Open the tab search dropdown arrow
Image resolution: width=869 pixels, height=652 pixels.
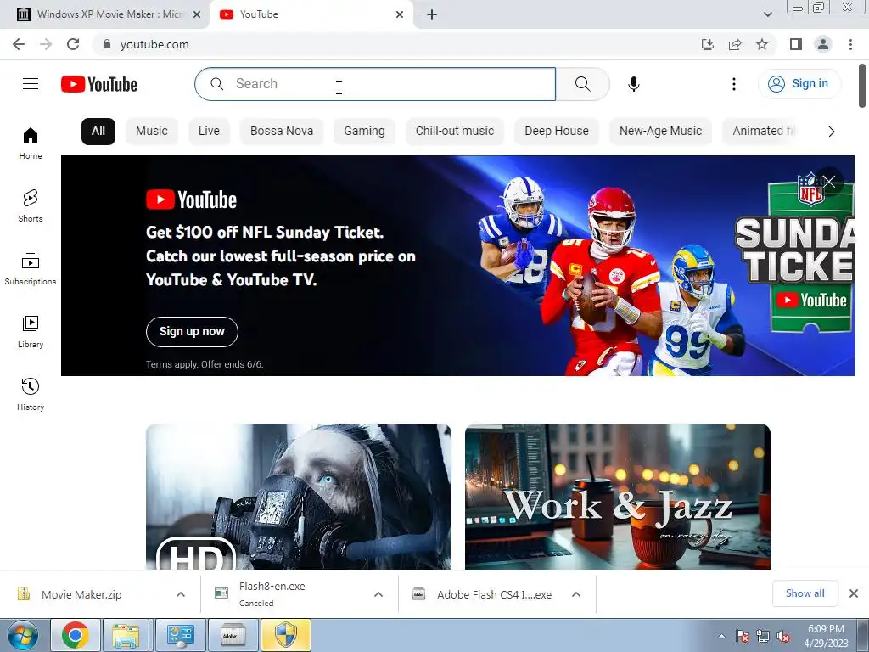[x=767, y=14]
